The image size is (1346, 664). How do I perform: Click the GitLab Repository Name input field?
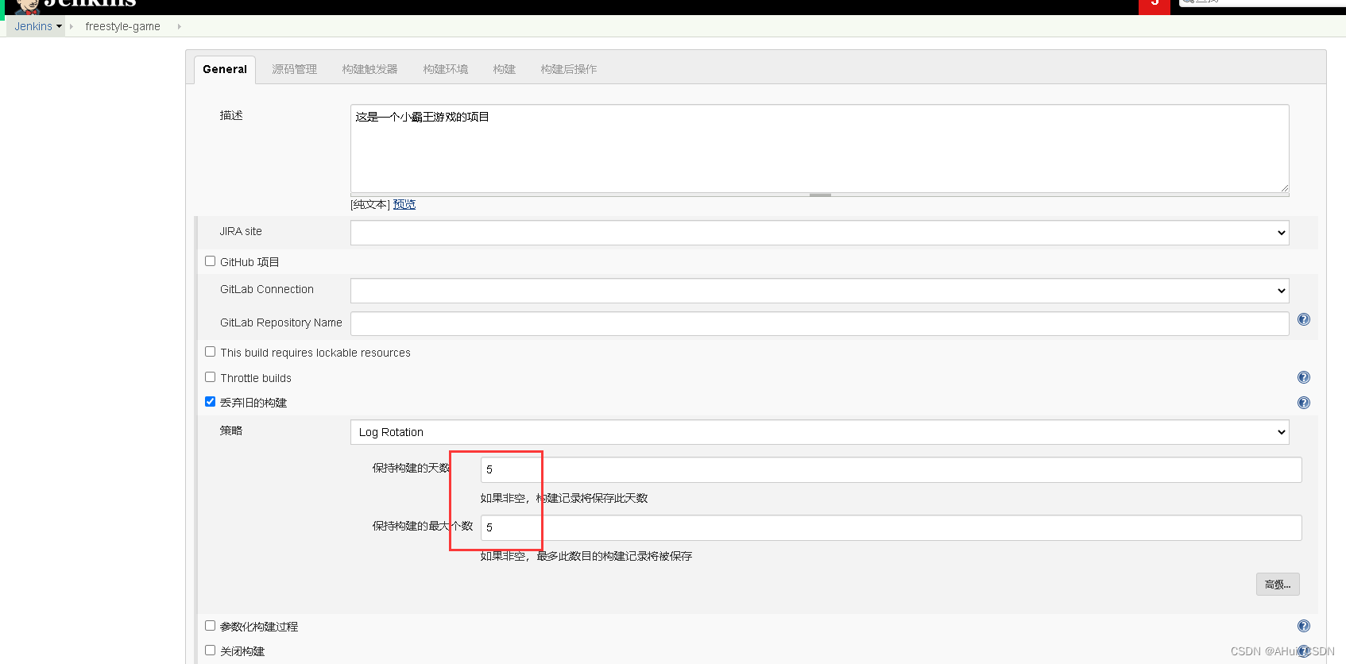pos(819,323)
